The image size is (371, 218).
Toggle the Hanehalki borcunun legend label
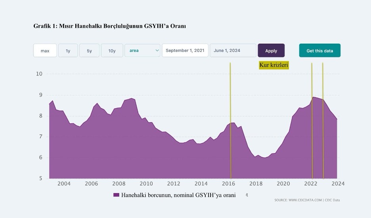pos(178,195)
